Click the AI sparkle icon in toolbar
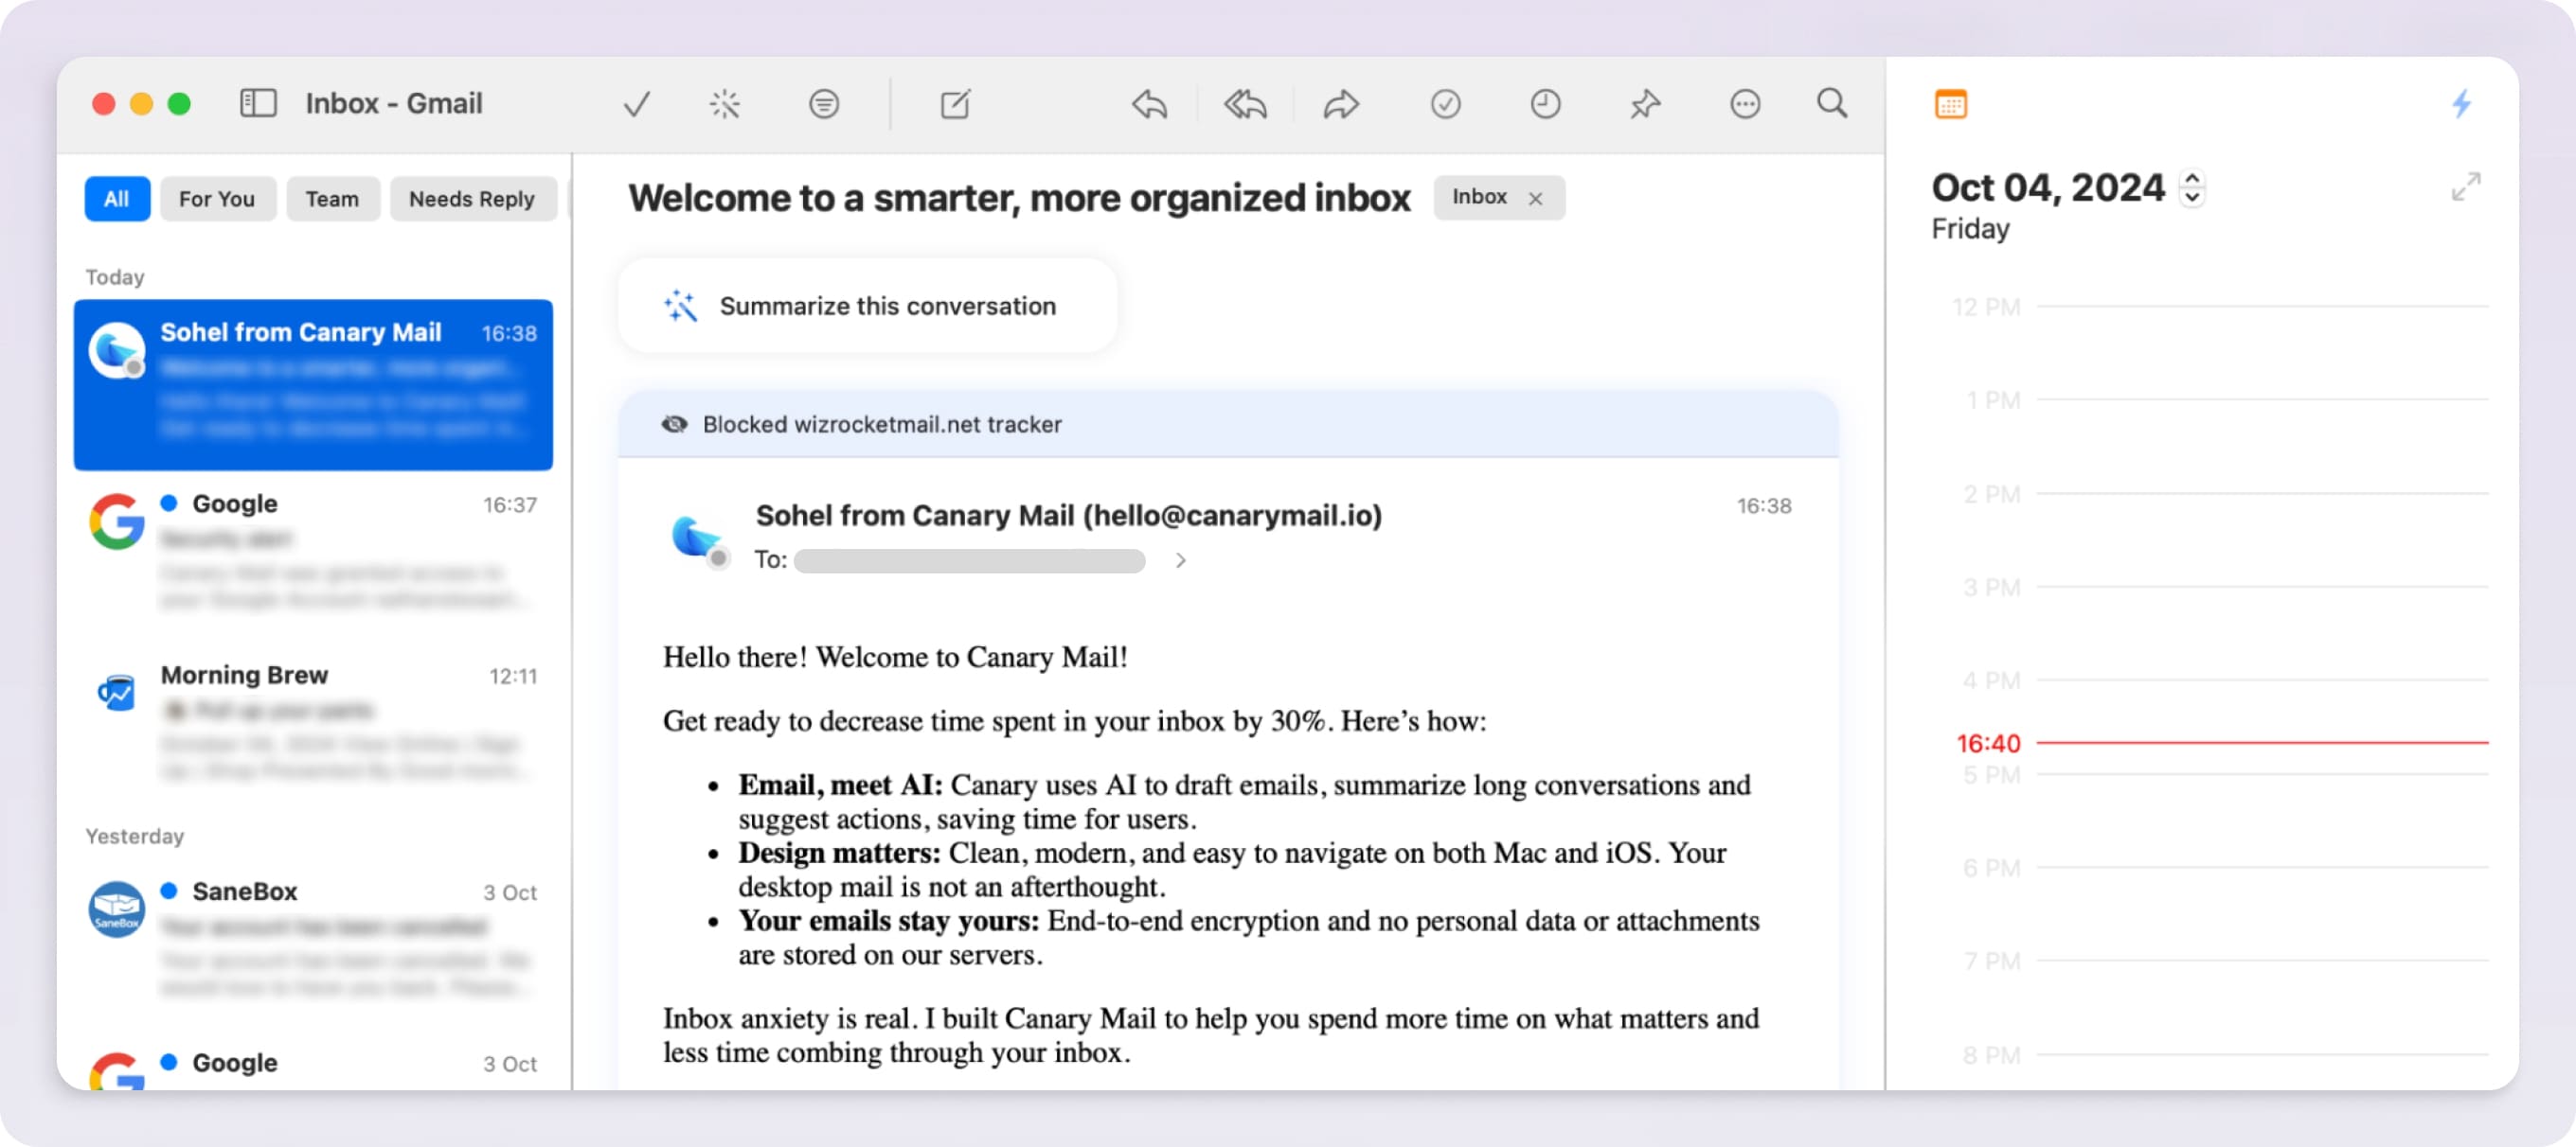 (x=724, y=104)
